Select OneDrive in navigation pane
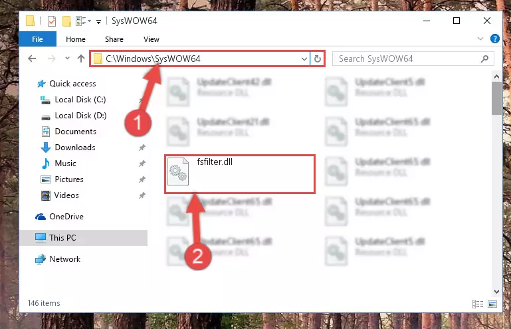511x329 pixels. coord(66,217)
